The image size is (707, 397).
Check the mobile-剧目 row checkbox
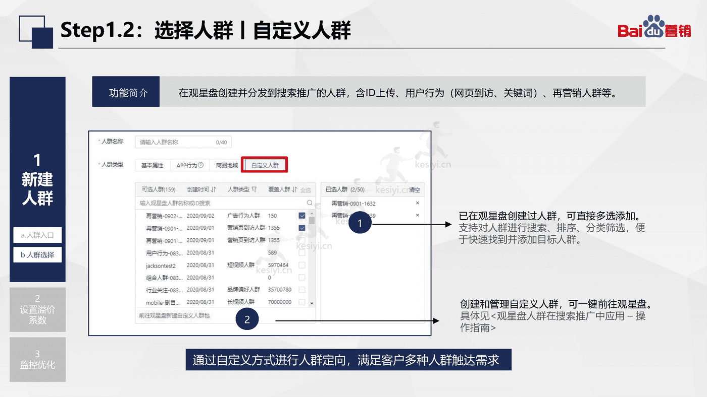coord(302,302)
